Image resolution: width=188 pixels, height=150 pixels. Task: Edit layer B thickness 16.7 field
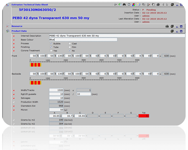point(67,116)
